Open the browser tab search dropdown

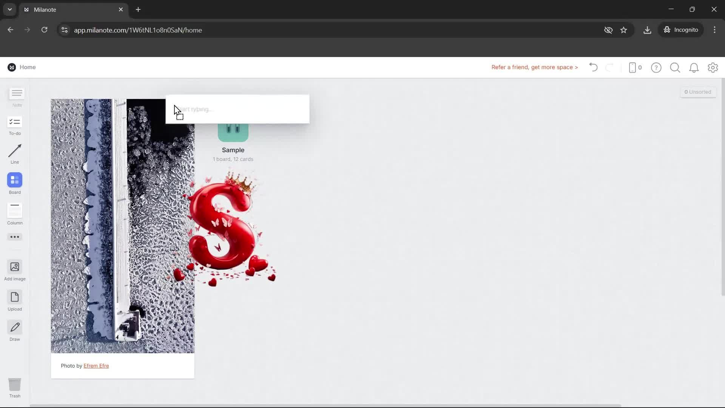point(9,9)
